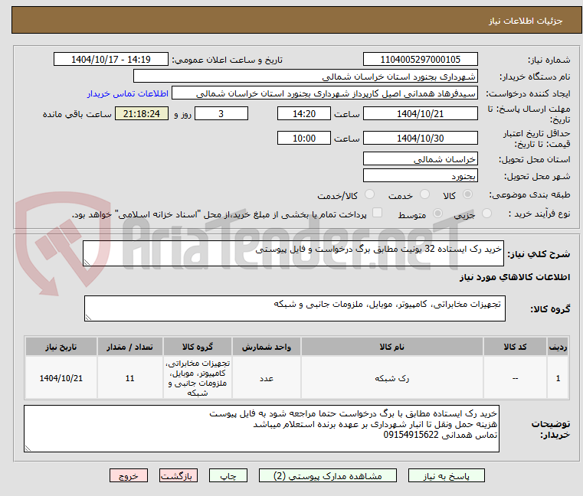Click the خروج exit button
The height and width of the screenshot is (496, 583).
click(128, 475)
